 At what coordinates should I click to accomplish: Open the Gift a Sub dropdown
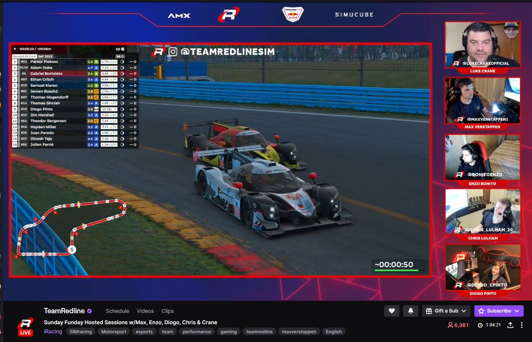click(446, 311)
